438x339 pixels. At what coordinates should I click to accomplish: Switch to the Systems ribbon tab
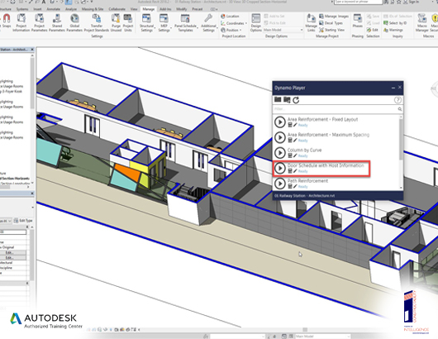pos(22,9)
